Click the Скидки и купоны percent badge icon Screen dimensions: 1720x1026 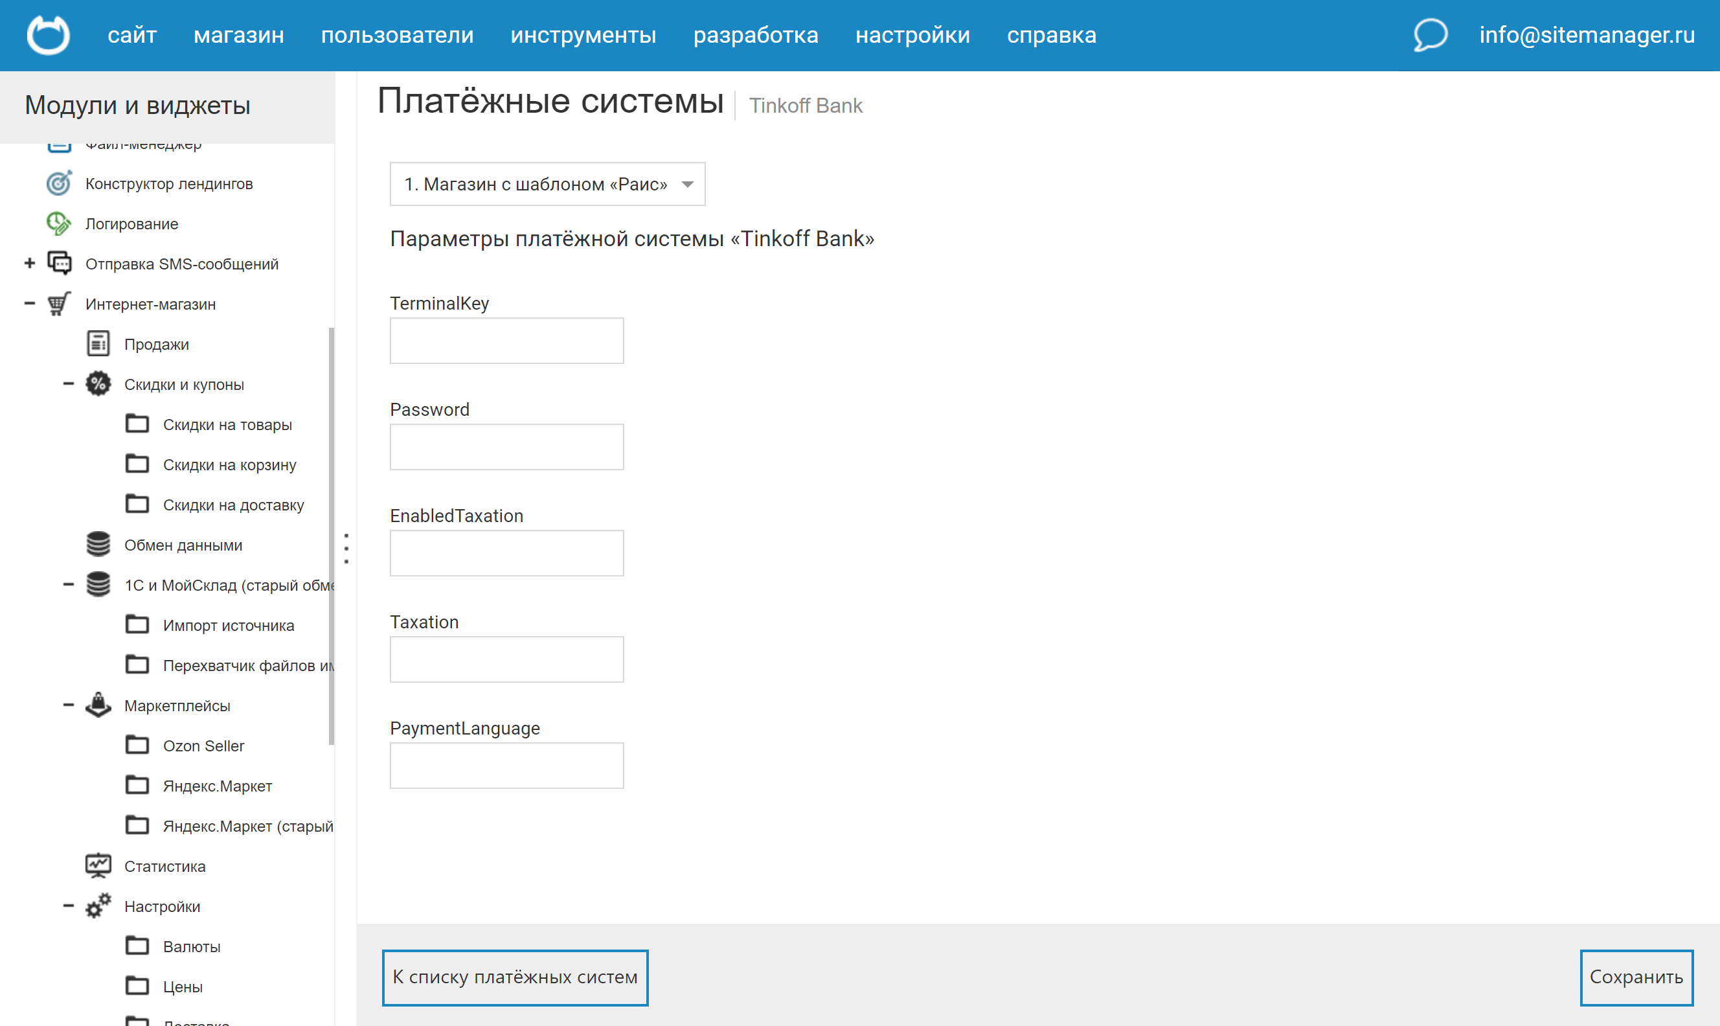click(97, 383)
